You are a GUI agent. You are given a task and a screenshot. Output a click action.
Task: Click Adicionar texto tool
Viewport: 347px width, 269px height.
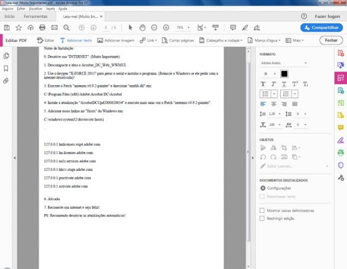coord(76,40)
